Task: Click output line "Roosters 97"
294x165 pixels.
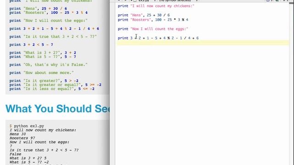Action: pos(23,138)
